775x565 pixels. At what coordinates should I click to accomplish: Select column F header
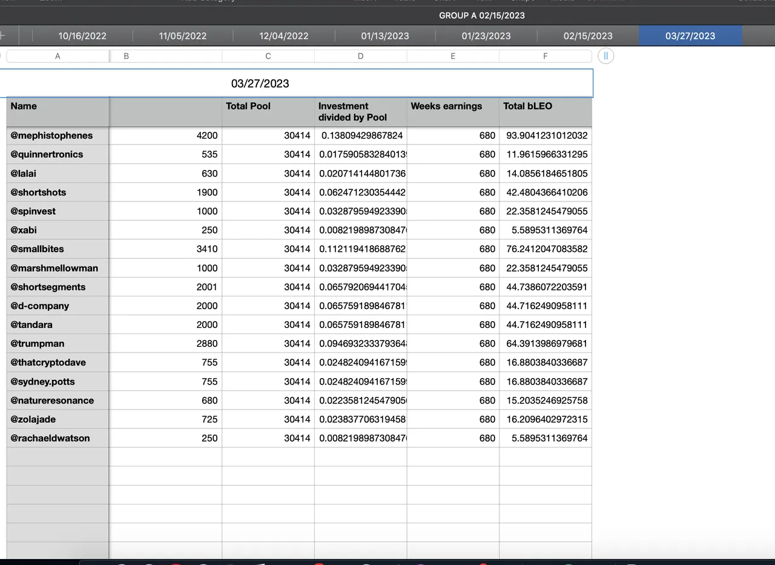click(546, 56)
